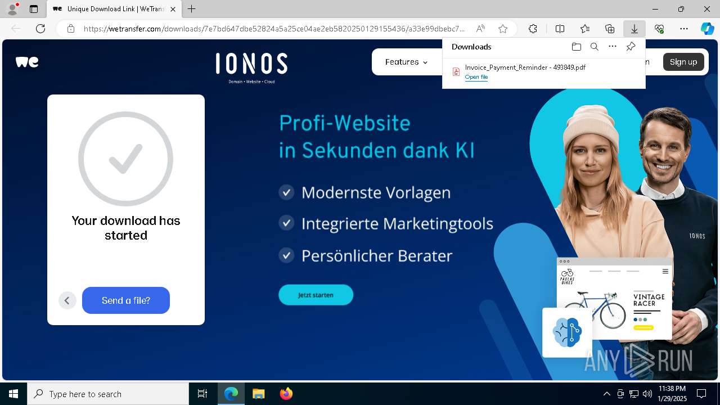Screen dimensions: 720x405
Task: Open Collections icon
Action: click(x=610, y=29)
